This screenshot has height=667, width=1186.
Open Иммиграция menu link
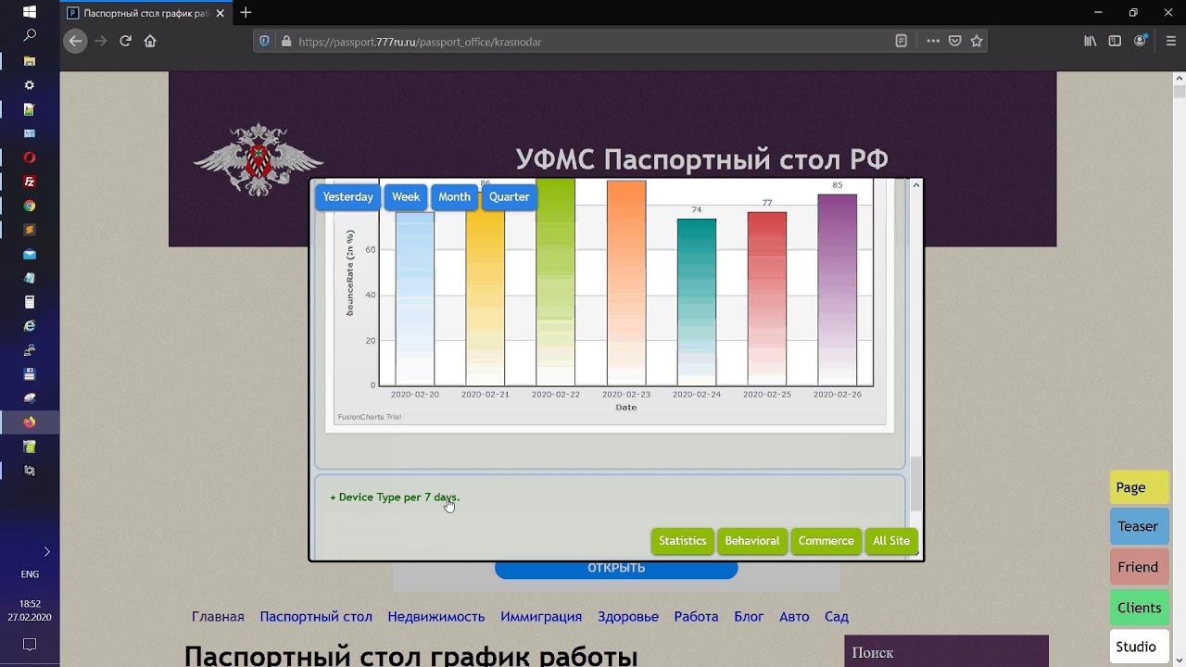541,616
